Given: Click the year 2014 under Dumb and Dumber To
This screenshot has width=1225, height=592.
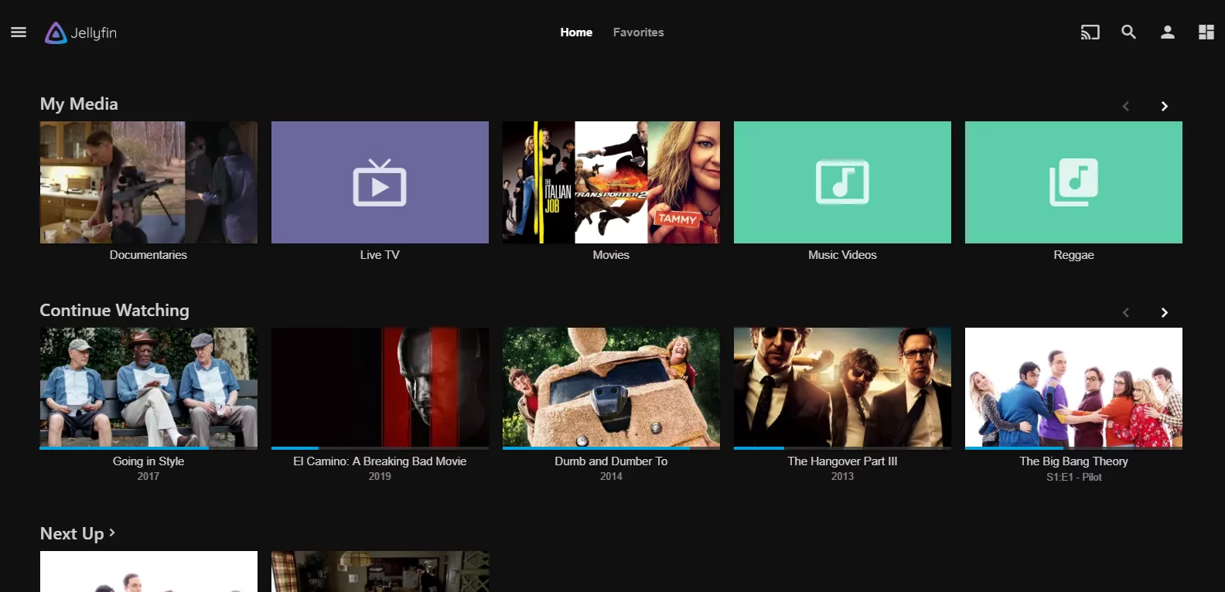Looking at the screenshot, I should tap(611, 477).
